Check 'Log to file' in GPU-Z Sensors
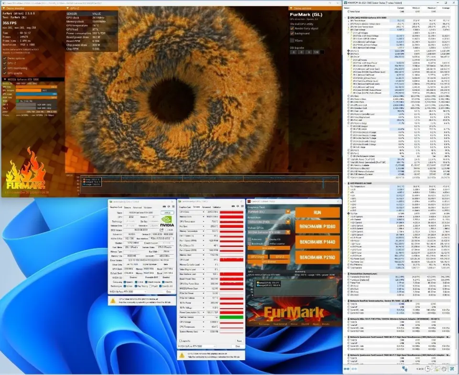 180,341
